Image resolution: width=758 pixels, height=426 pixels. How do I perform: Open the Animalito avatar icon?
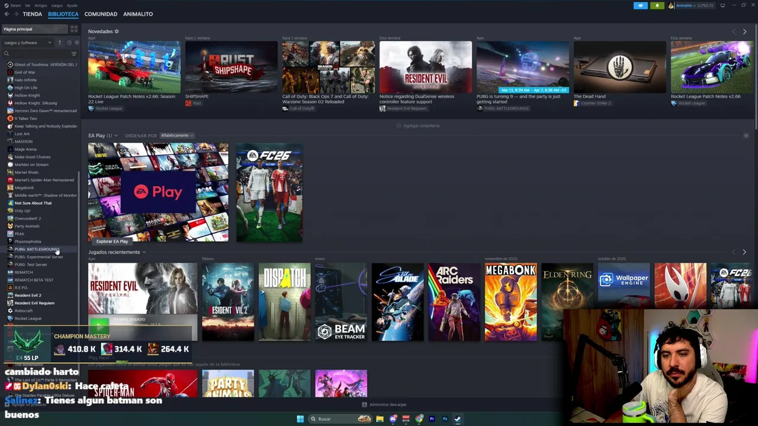click(671, 5)
